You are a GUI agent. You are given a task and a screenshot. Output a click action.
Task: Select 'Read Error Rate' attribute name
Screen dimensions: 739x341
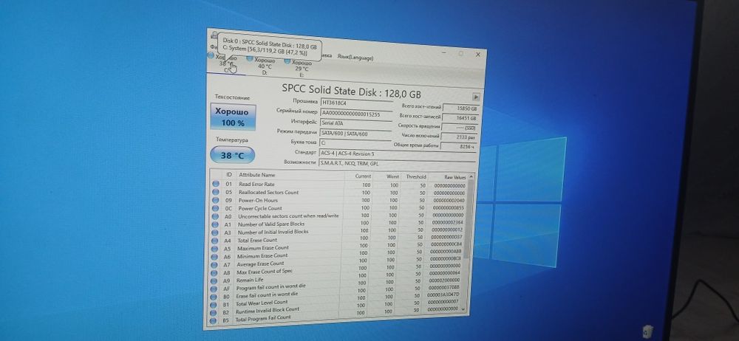[256, 185]
